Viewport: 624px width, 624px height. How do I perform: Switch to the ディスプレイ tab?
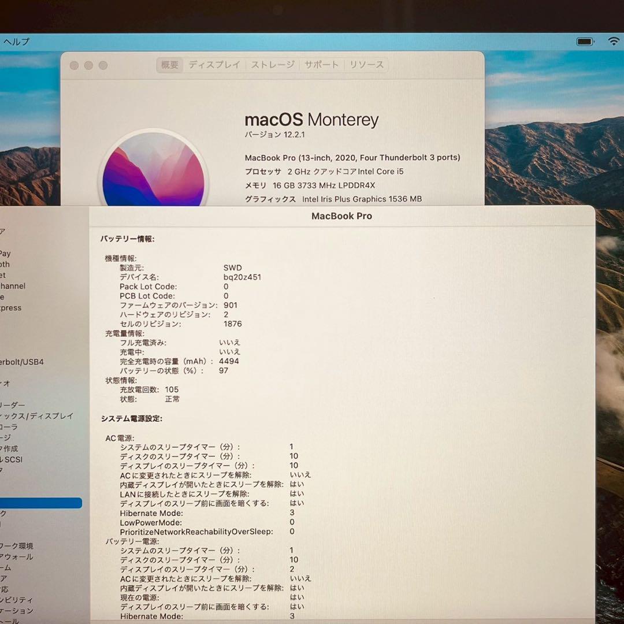pos(214,65)
